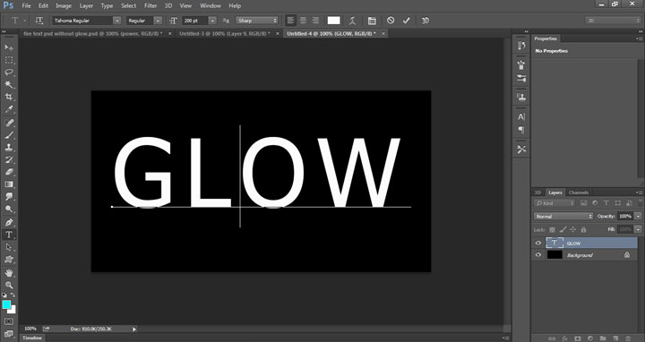Add a layer style via fx icon
645x342 pixels.
[x=564, y=338]
